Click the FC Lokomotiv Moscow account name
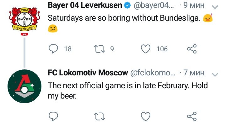226x122 pixels. 88,73
